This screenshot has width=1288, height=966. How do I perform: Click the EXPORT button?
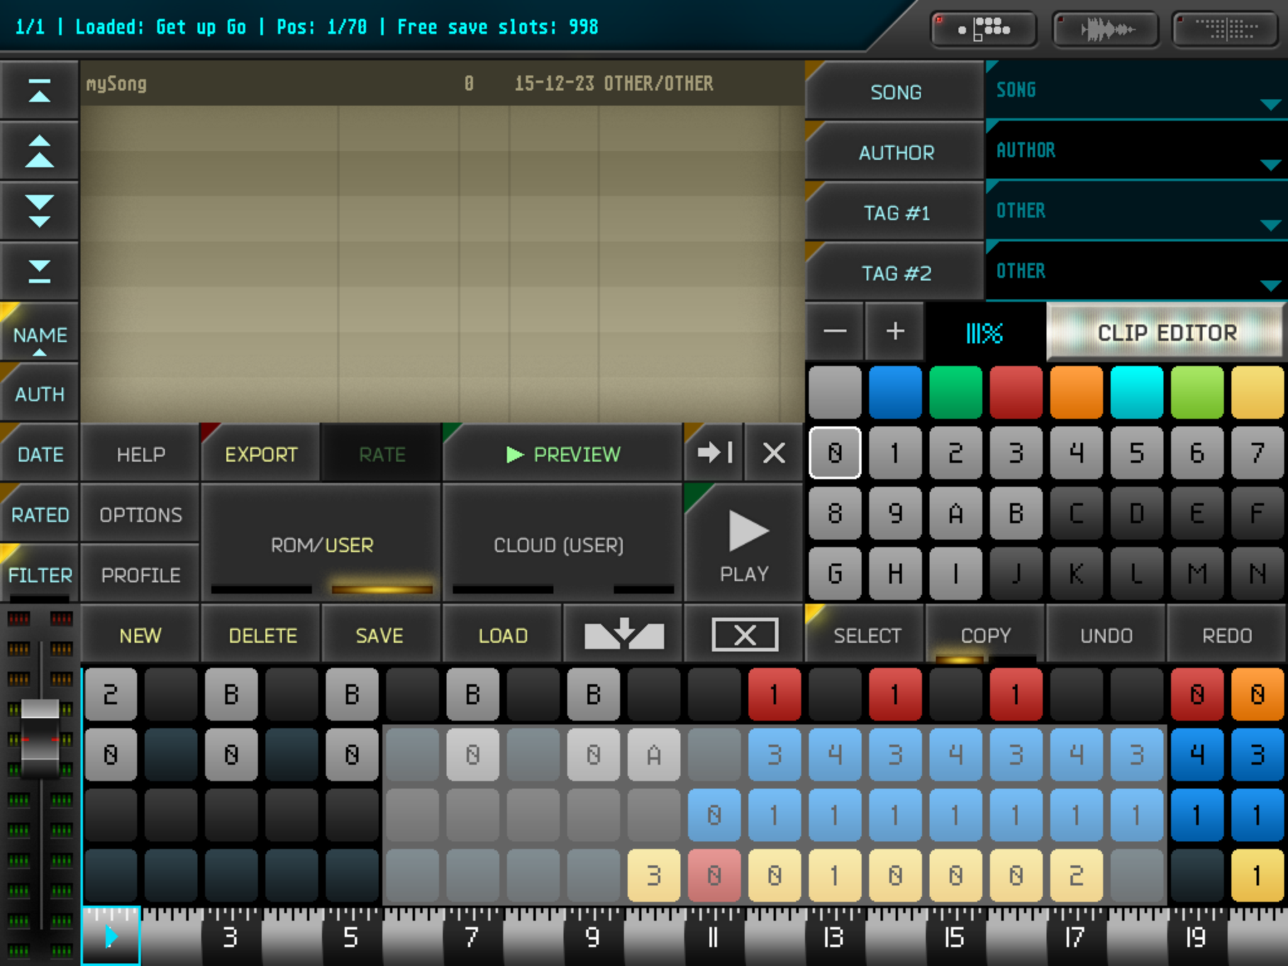tap(261, 454)
